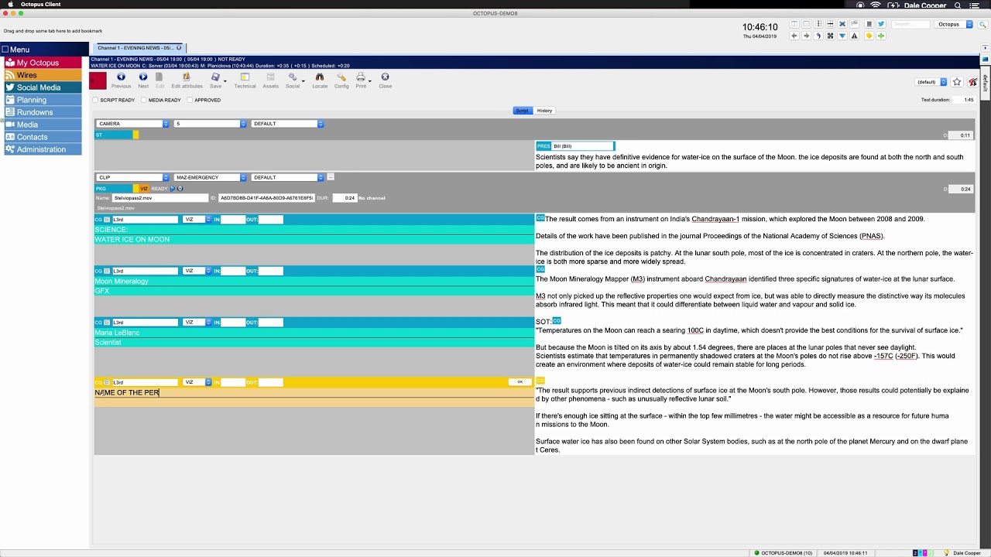Open the Config wrench icon
This screenshot has height=557, width=991.
click(341, 77)
